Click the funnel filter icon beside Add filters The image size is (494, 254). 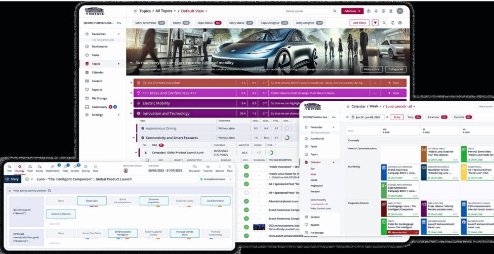[375, 23]
